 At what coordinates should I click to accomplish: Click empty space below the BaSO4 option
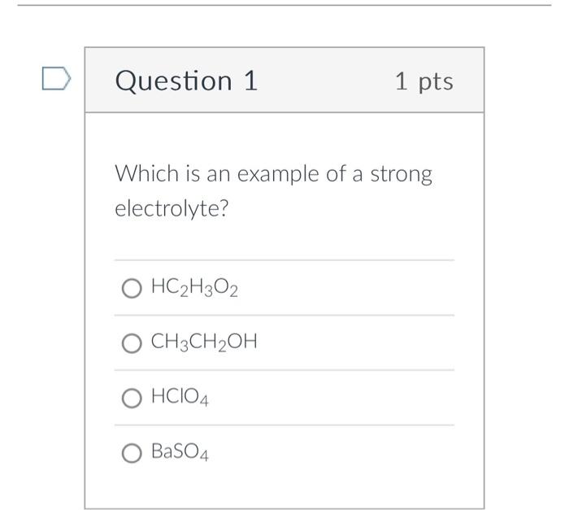click(x=284, y=488)
